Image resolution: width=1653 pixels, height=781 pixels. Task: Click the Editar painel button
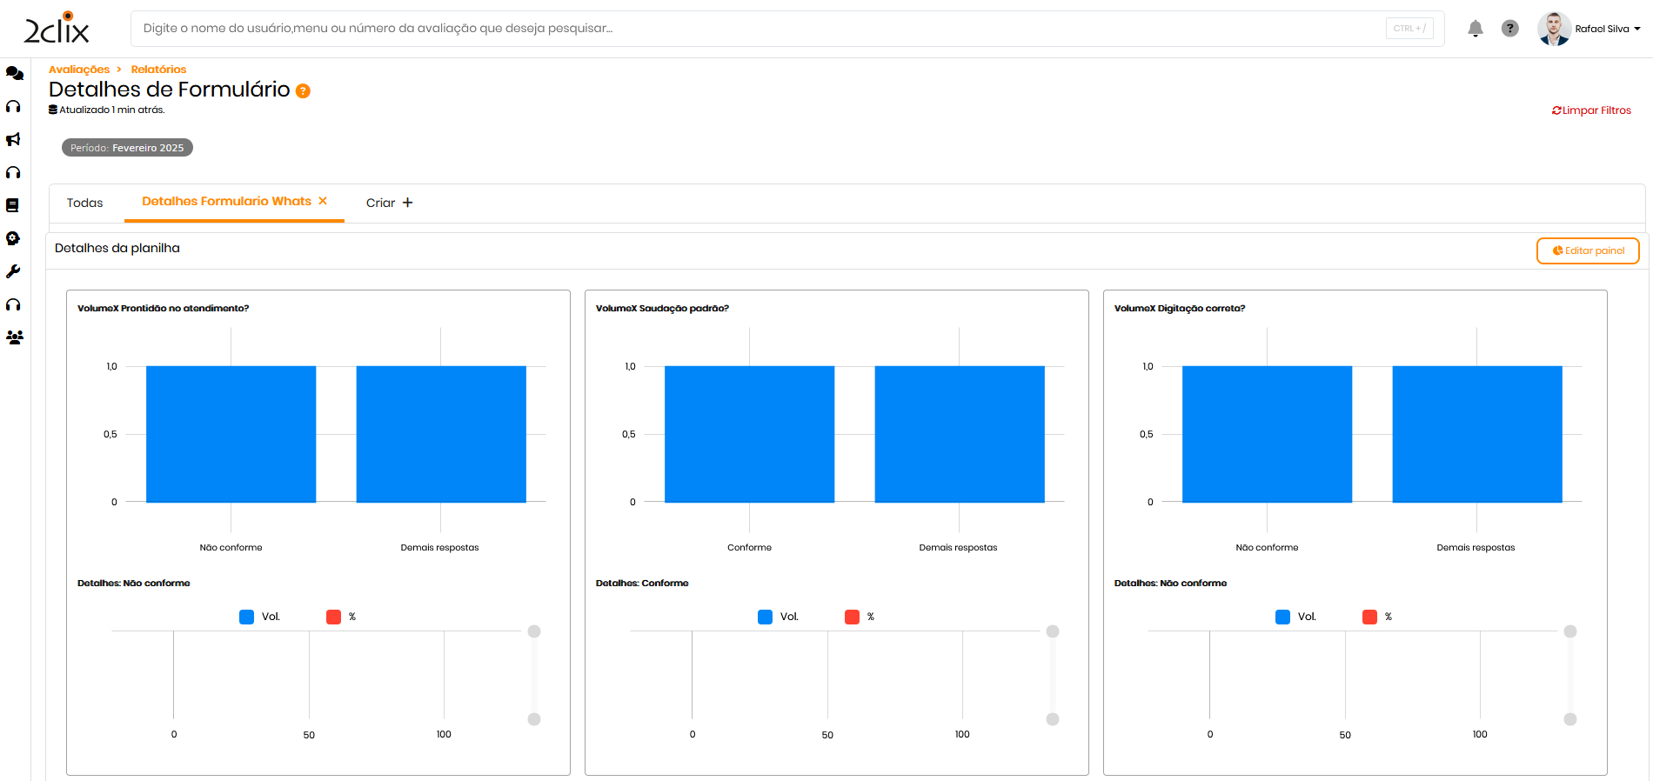[x=1587, y=250]
